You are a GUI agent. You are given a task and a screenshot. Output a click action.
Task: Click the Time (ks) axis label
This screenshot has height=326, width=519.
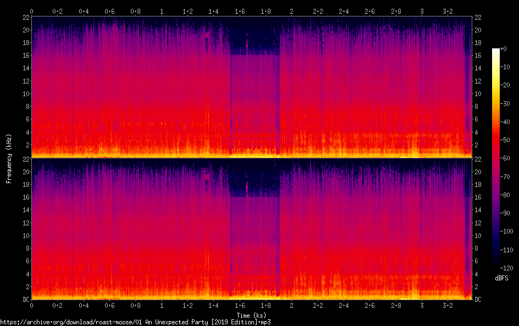point(251,315)
